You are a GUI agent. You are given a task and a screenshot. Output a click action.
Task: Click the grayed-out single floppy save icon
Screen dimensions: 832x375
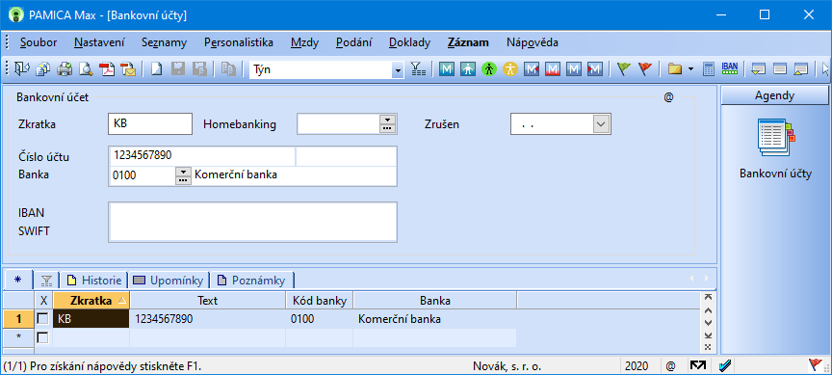pos(178,69)
